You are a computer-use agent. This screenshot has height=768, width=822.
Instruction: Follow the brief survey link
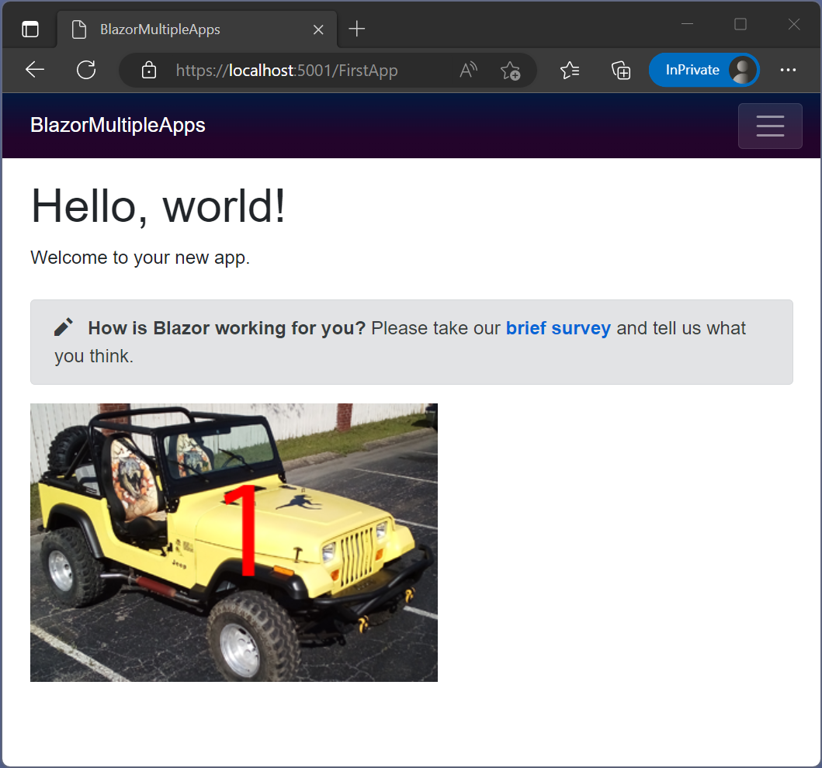(558, 328)
